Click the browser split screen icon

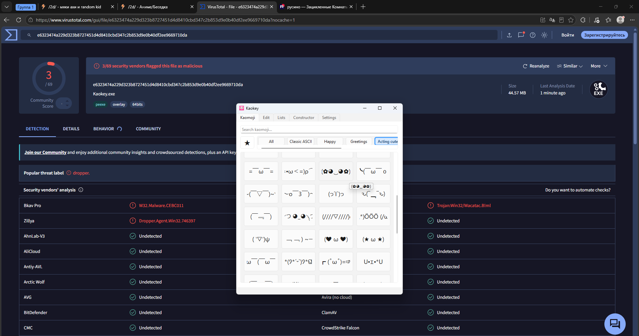pyautogui.click(x=543, y=20)
